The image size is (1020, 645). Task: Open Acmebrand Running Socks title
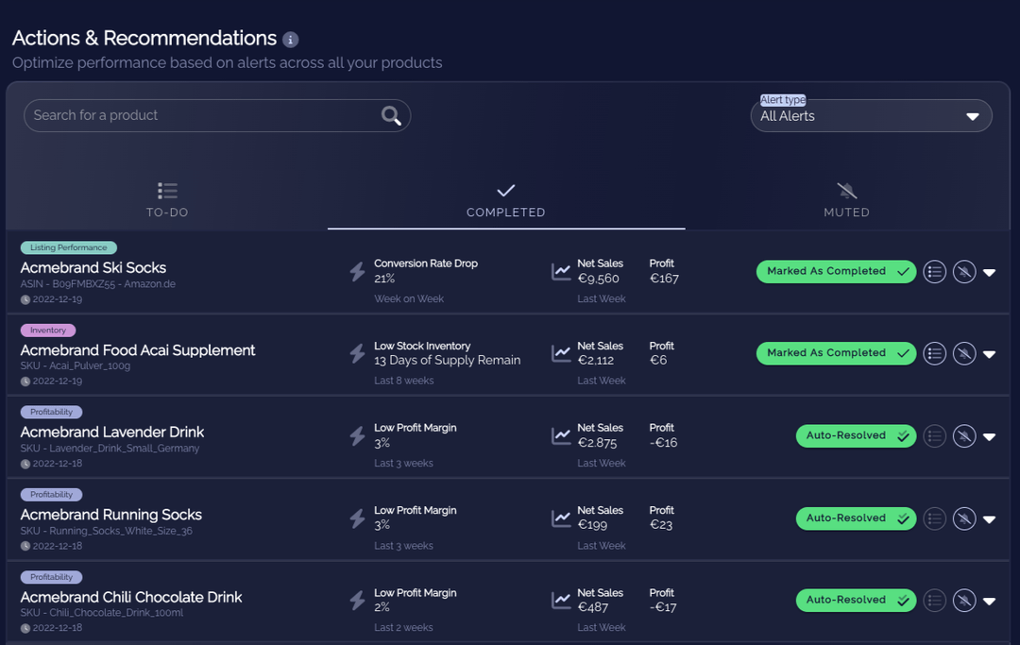(x=110, y=515)
